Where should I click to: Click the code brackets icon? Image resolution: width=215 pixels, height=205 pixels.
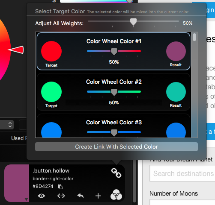click(61, 196)
